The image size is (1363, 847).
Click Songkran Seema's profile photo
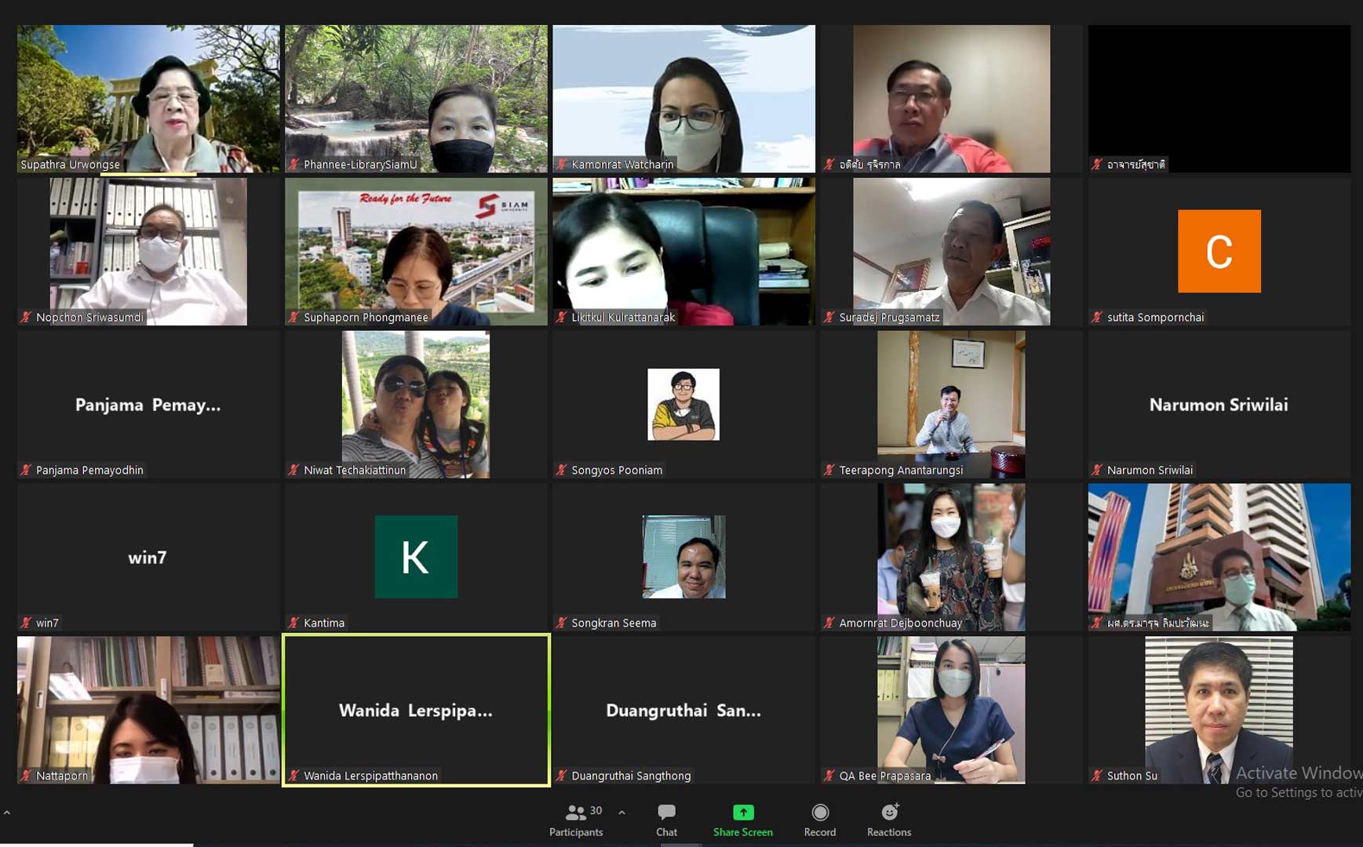(683, 557)
